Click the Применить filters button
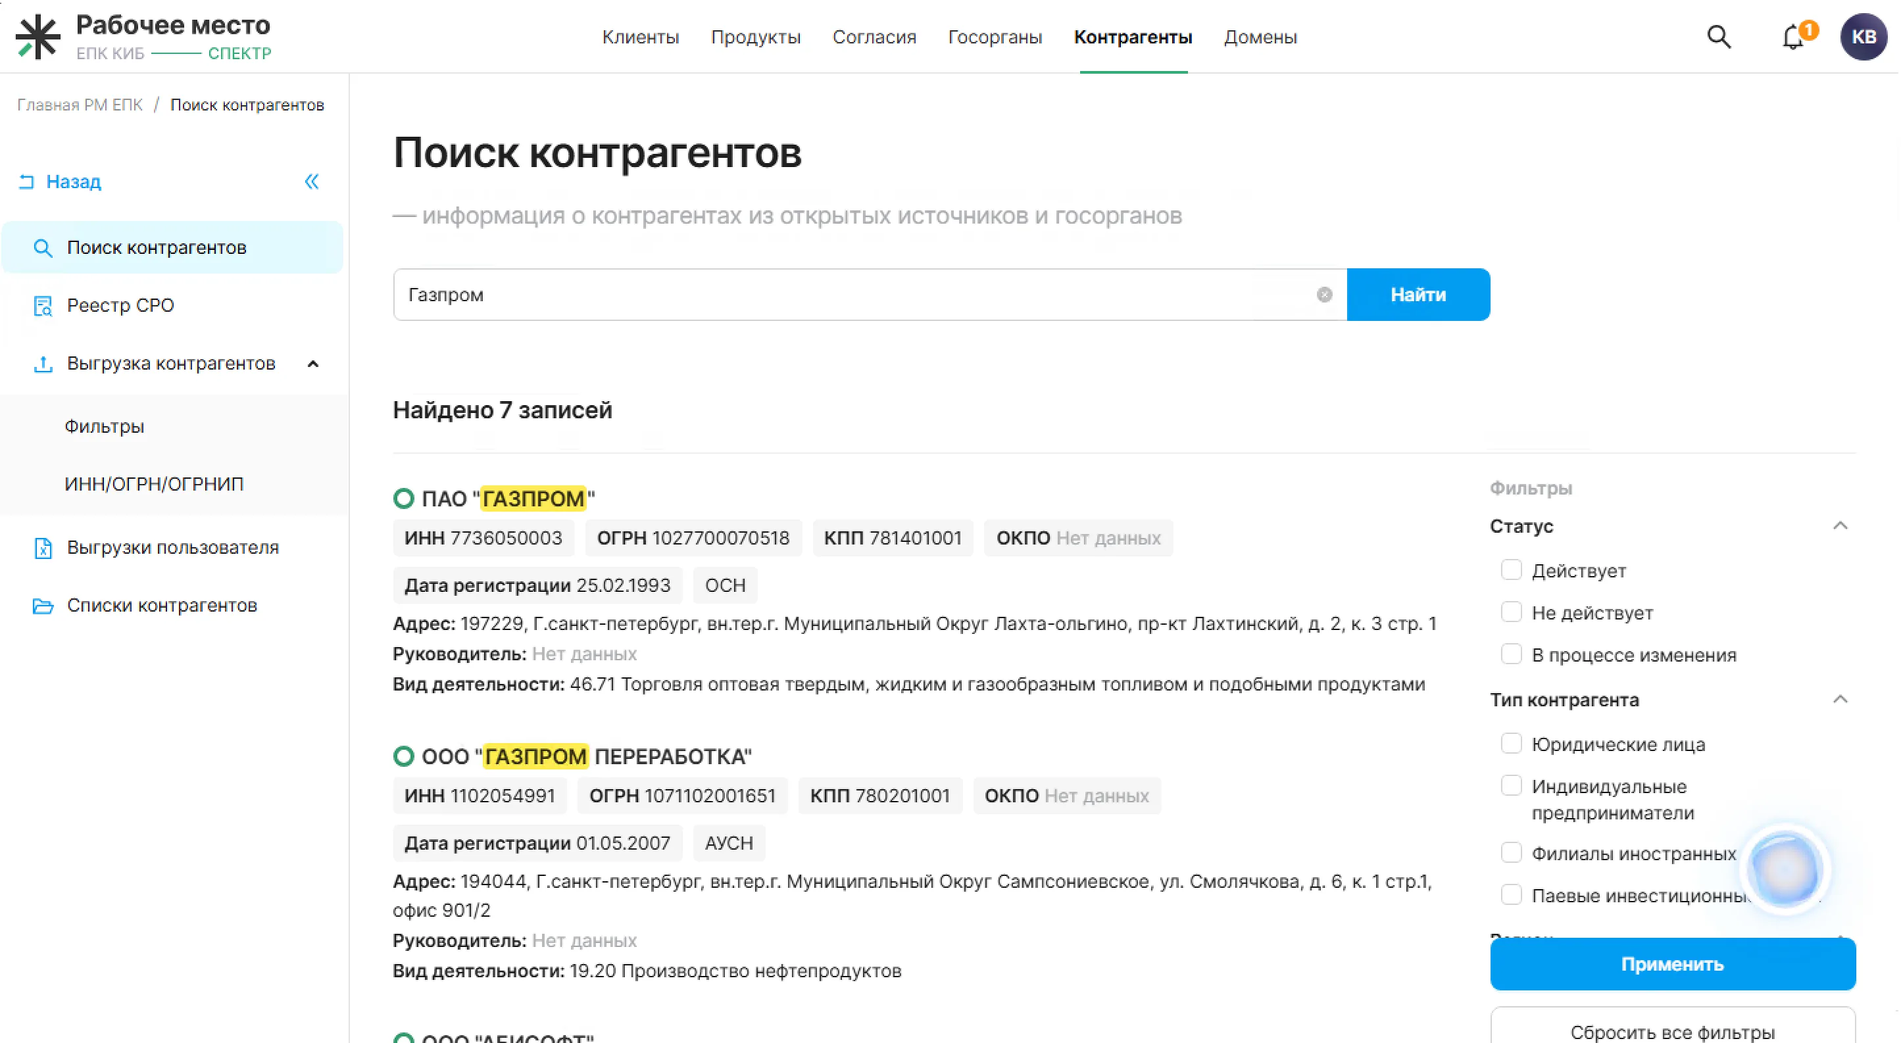The width and height of the screenshot is (1901, 1043). tap(1671, 964)
